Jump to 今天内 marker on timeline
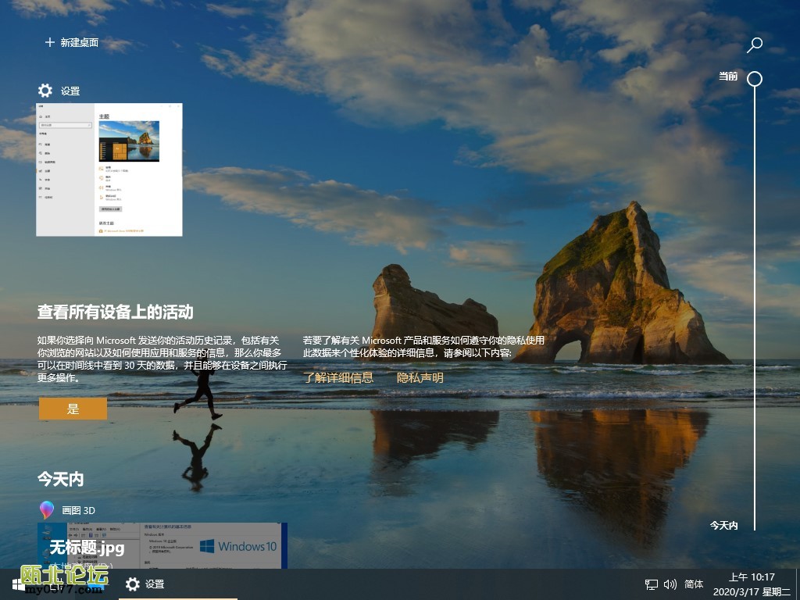The height and width of the screenshot is (600, 800). (x=723, y=526)
